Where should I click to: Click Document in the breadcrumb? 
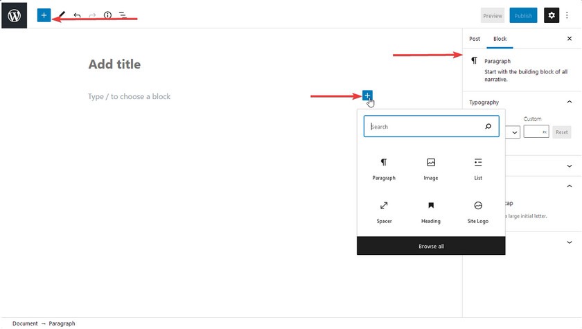click(x=25, y=323)
